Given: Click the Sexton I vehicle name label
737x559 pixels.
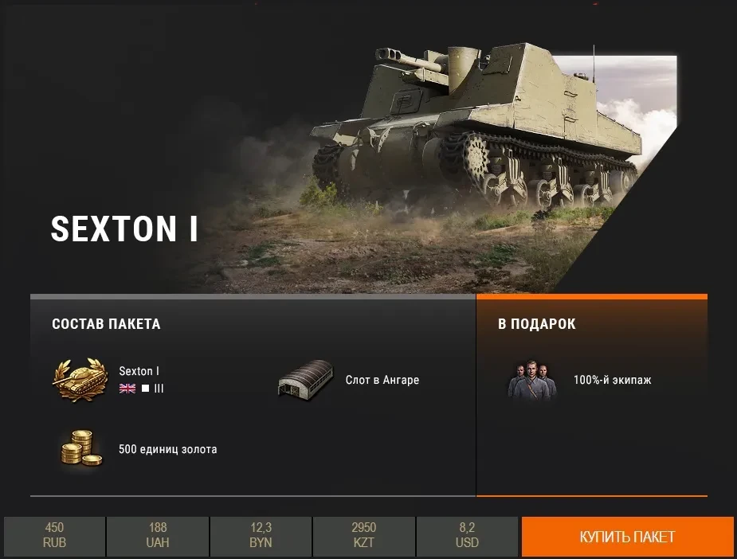Looking at the screenshot, I should pyautogui.click(x=139, y=371).
